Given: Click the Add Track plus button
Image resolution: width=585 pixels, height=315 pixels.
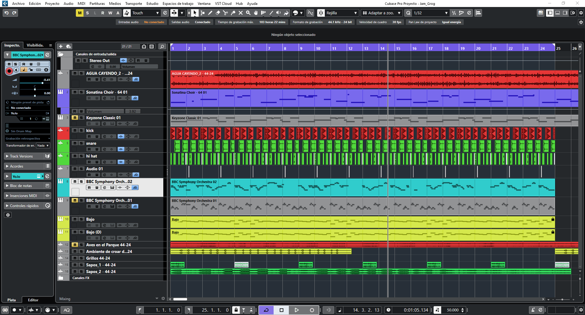Looking at the screenshot, I should point(61,46).
